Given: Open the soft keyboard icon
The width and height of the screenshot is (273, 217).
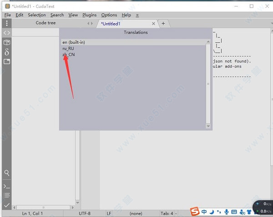Looking at the screenshot, I should pyautogui.click(x=234, y=212).
